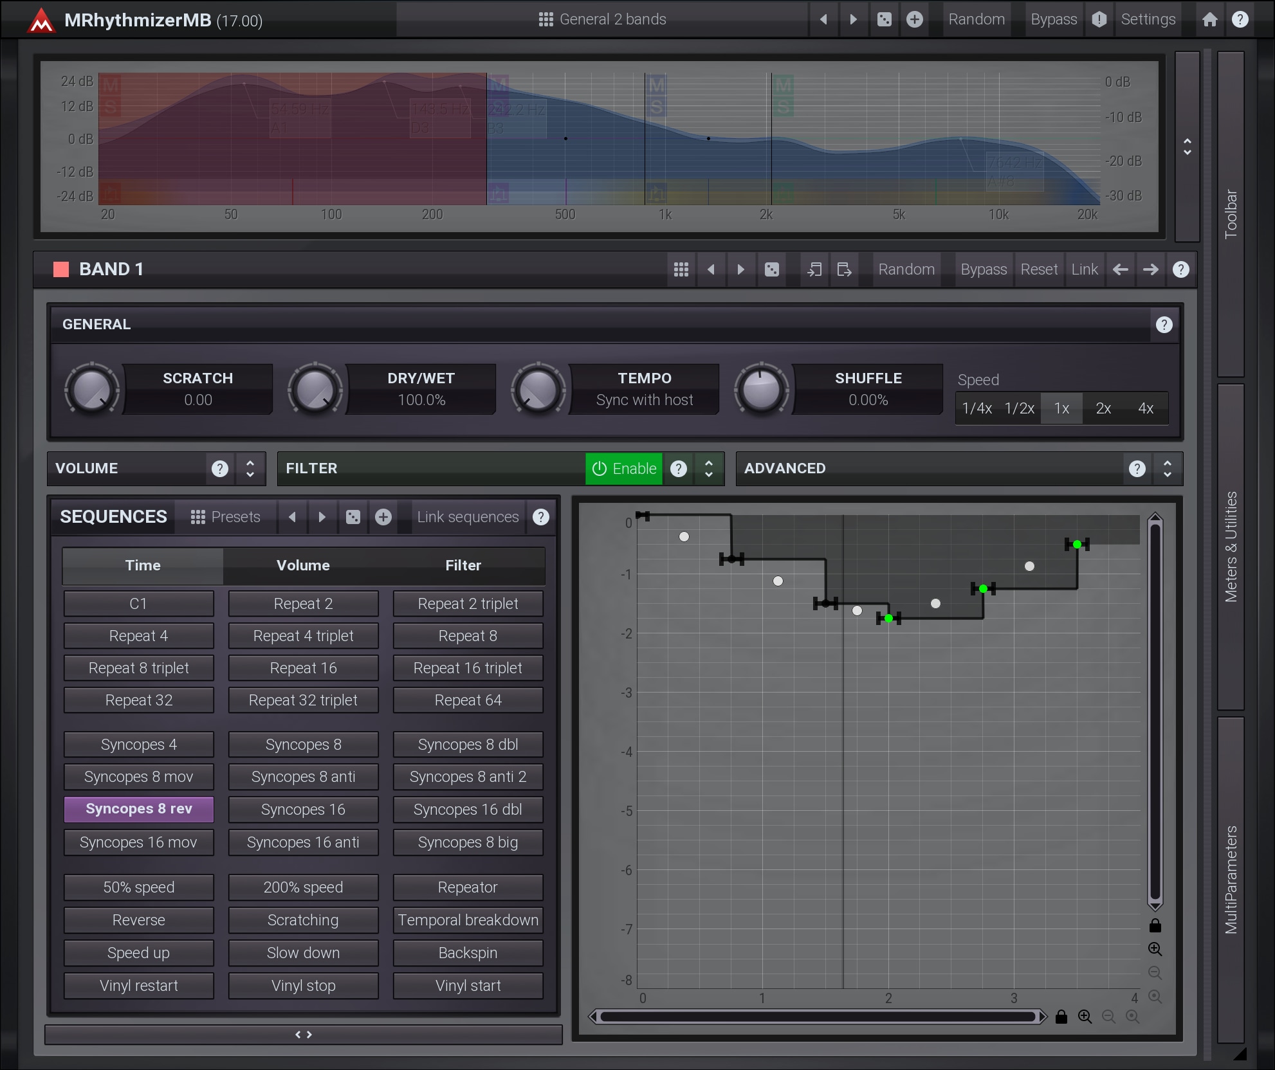Click the Dry/Wet knob
The height and width of the screenshot is (1070, 1275).
pyautogui.click(x=315, y=390)
